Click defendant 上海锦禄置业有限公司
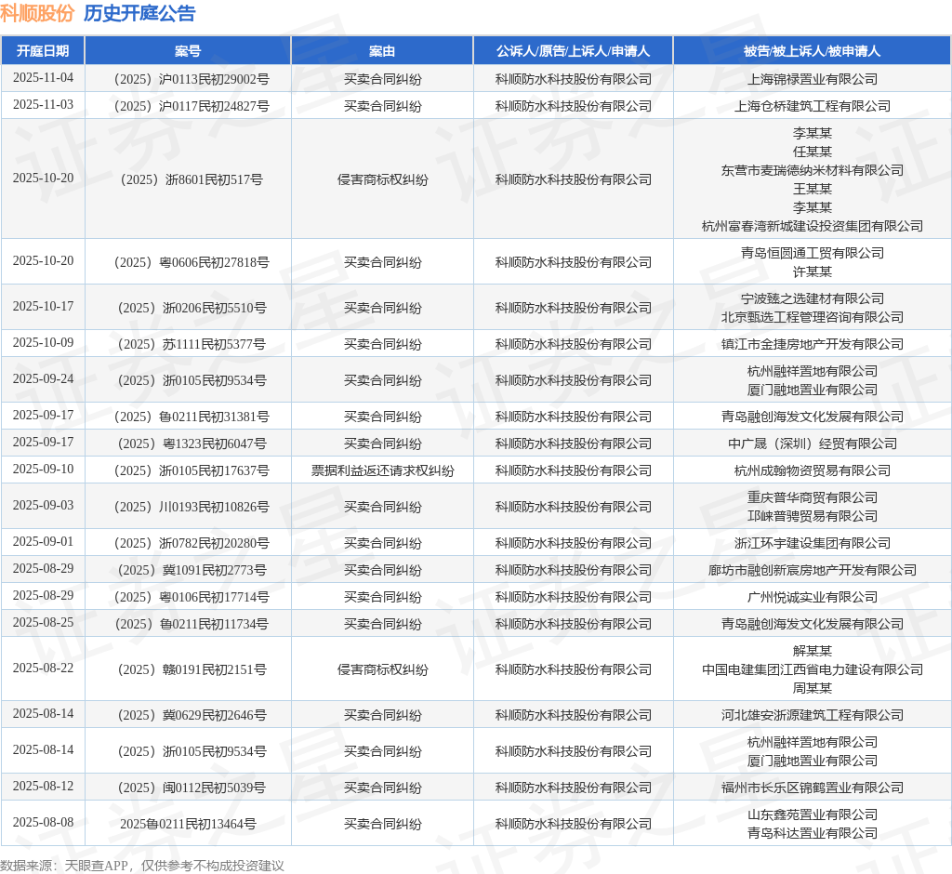Viewport: 952px width, 874px height. 813,79
